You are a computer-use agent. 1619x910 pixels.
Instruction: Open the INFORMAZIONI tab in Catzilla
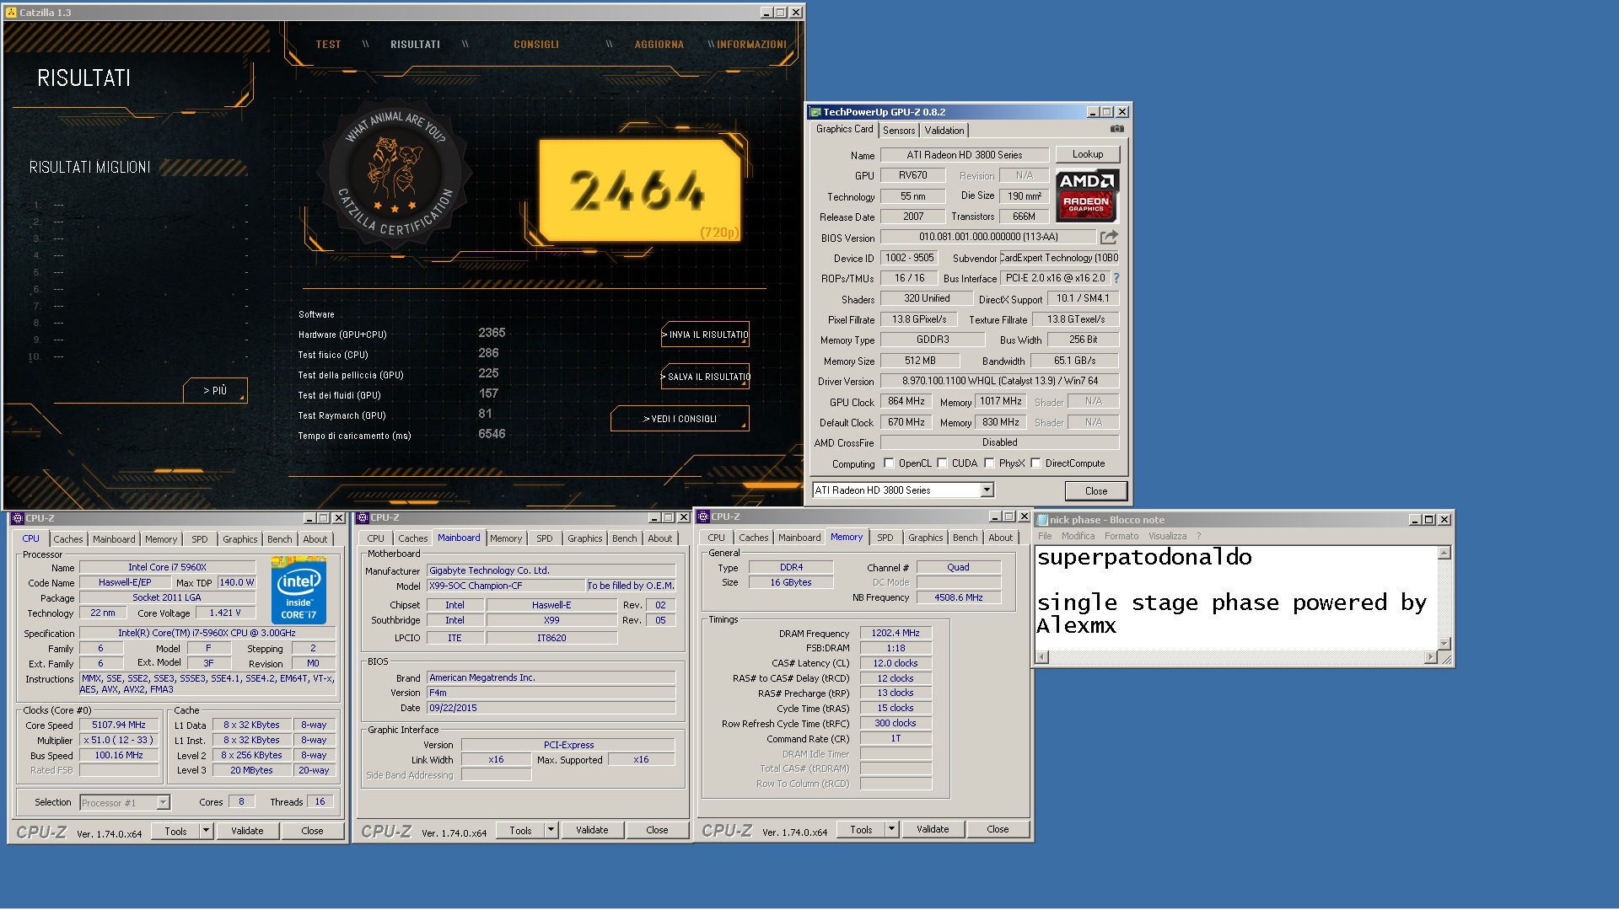click(751, 45)
